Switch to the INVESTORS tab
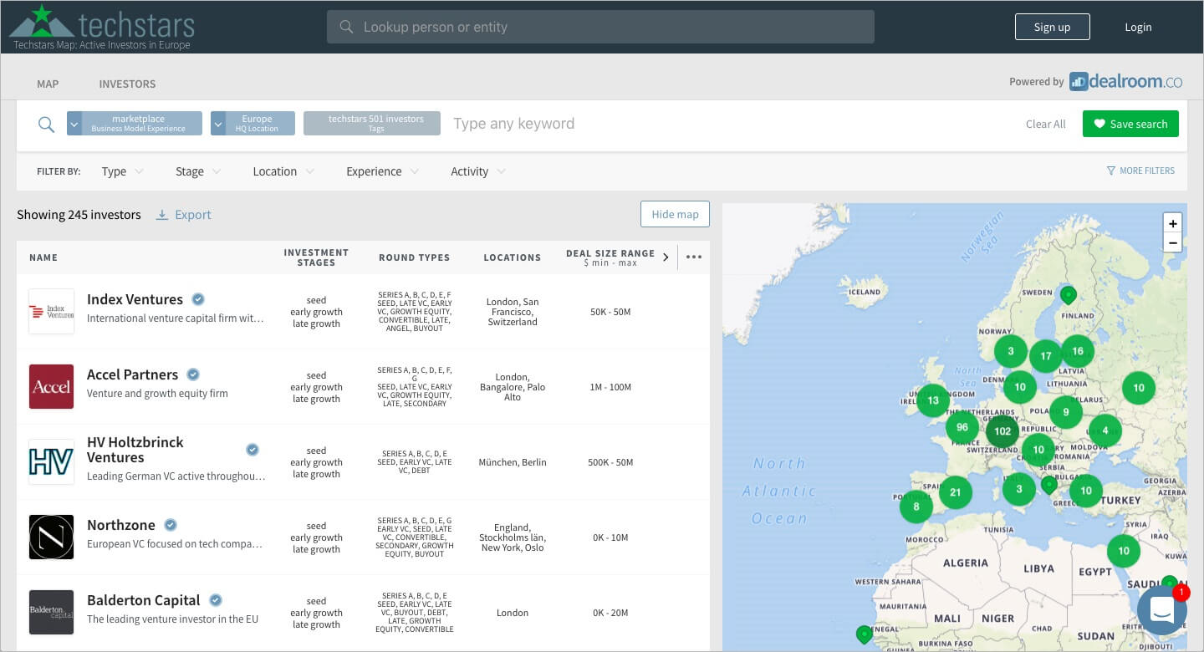This screenshot has width=1204, height=652. click(127, 84)
